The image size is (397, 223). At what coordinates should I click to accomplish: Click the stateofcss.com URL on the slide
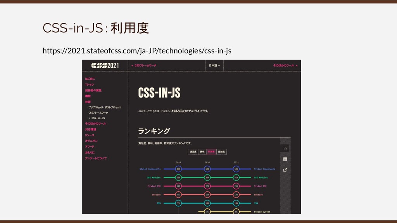pos(137,51)
